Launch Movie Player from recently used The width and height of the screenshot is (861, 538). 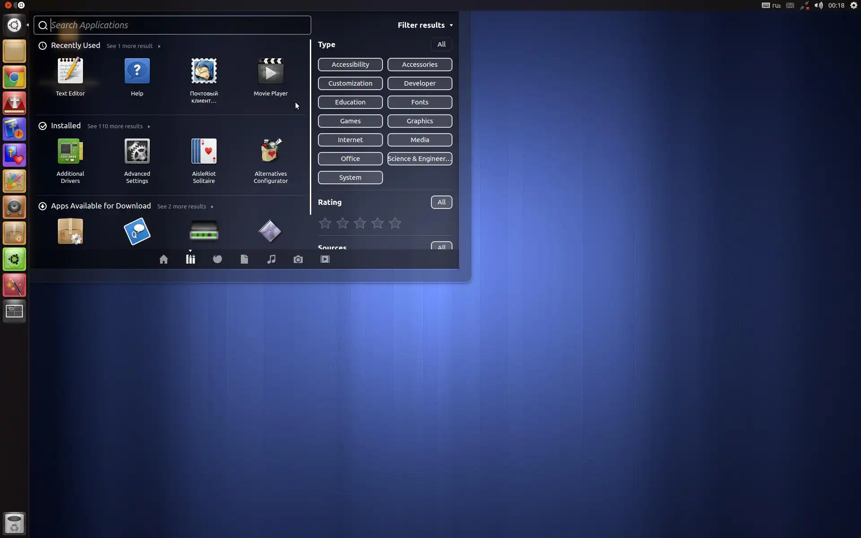(270, 72)
